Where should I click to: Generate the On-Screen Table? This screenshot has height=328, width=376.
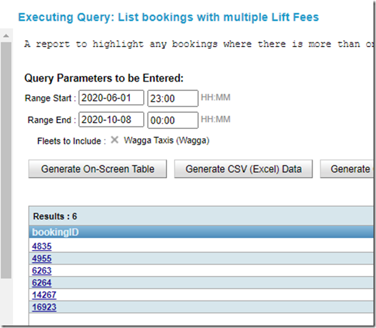[x=97, y=169]
